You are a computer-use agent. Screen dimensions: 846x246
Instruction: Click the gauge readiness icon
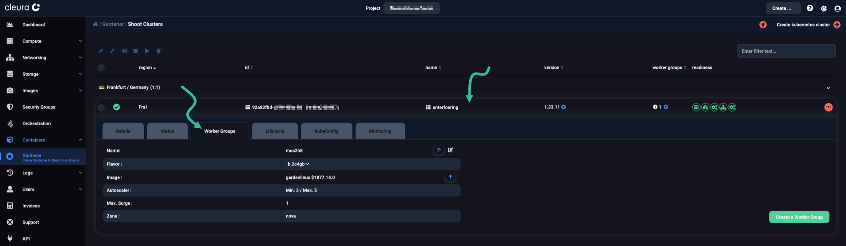coord(705,107)
